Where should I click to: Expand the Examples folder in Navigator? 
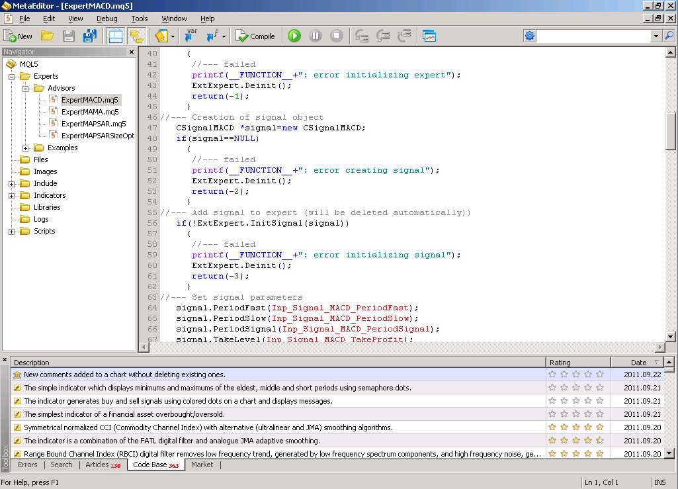(x=26, y=148)
